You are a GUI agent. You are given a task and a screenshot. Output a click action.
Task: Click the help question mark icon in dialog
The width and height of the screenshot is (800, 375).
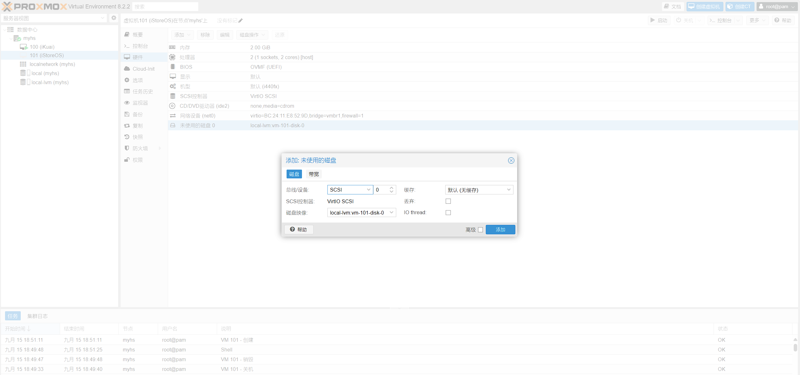click(292, 229)
